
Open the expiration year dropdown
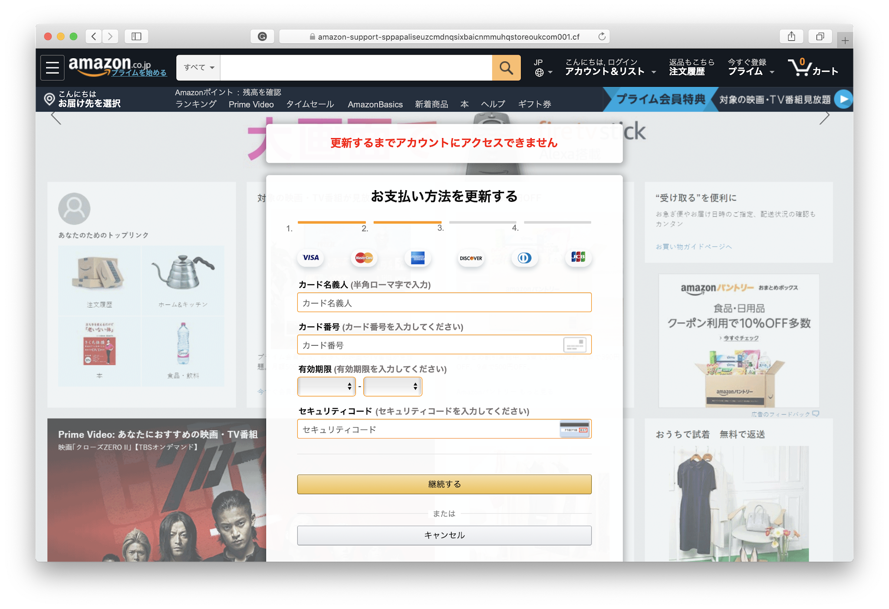392,386
